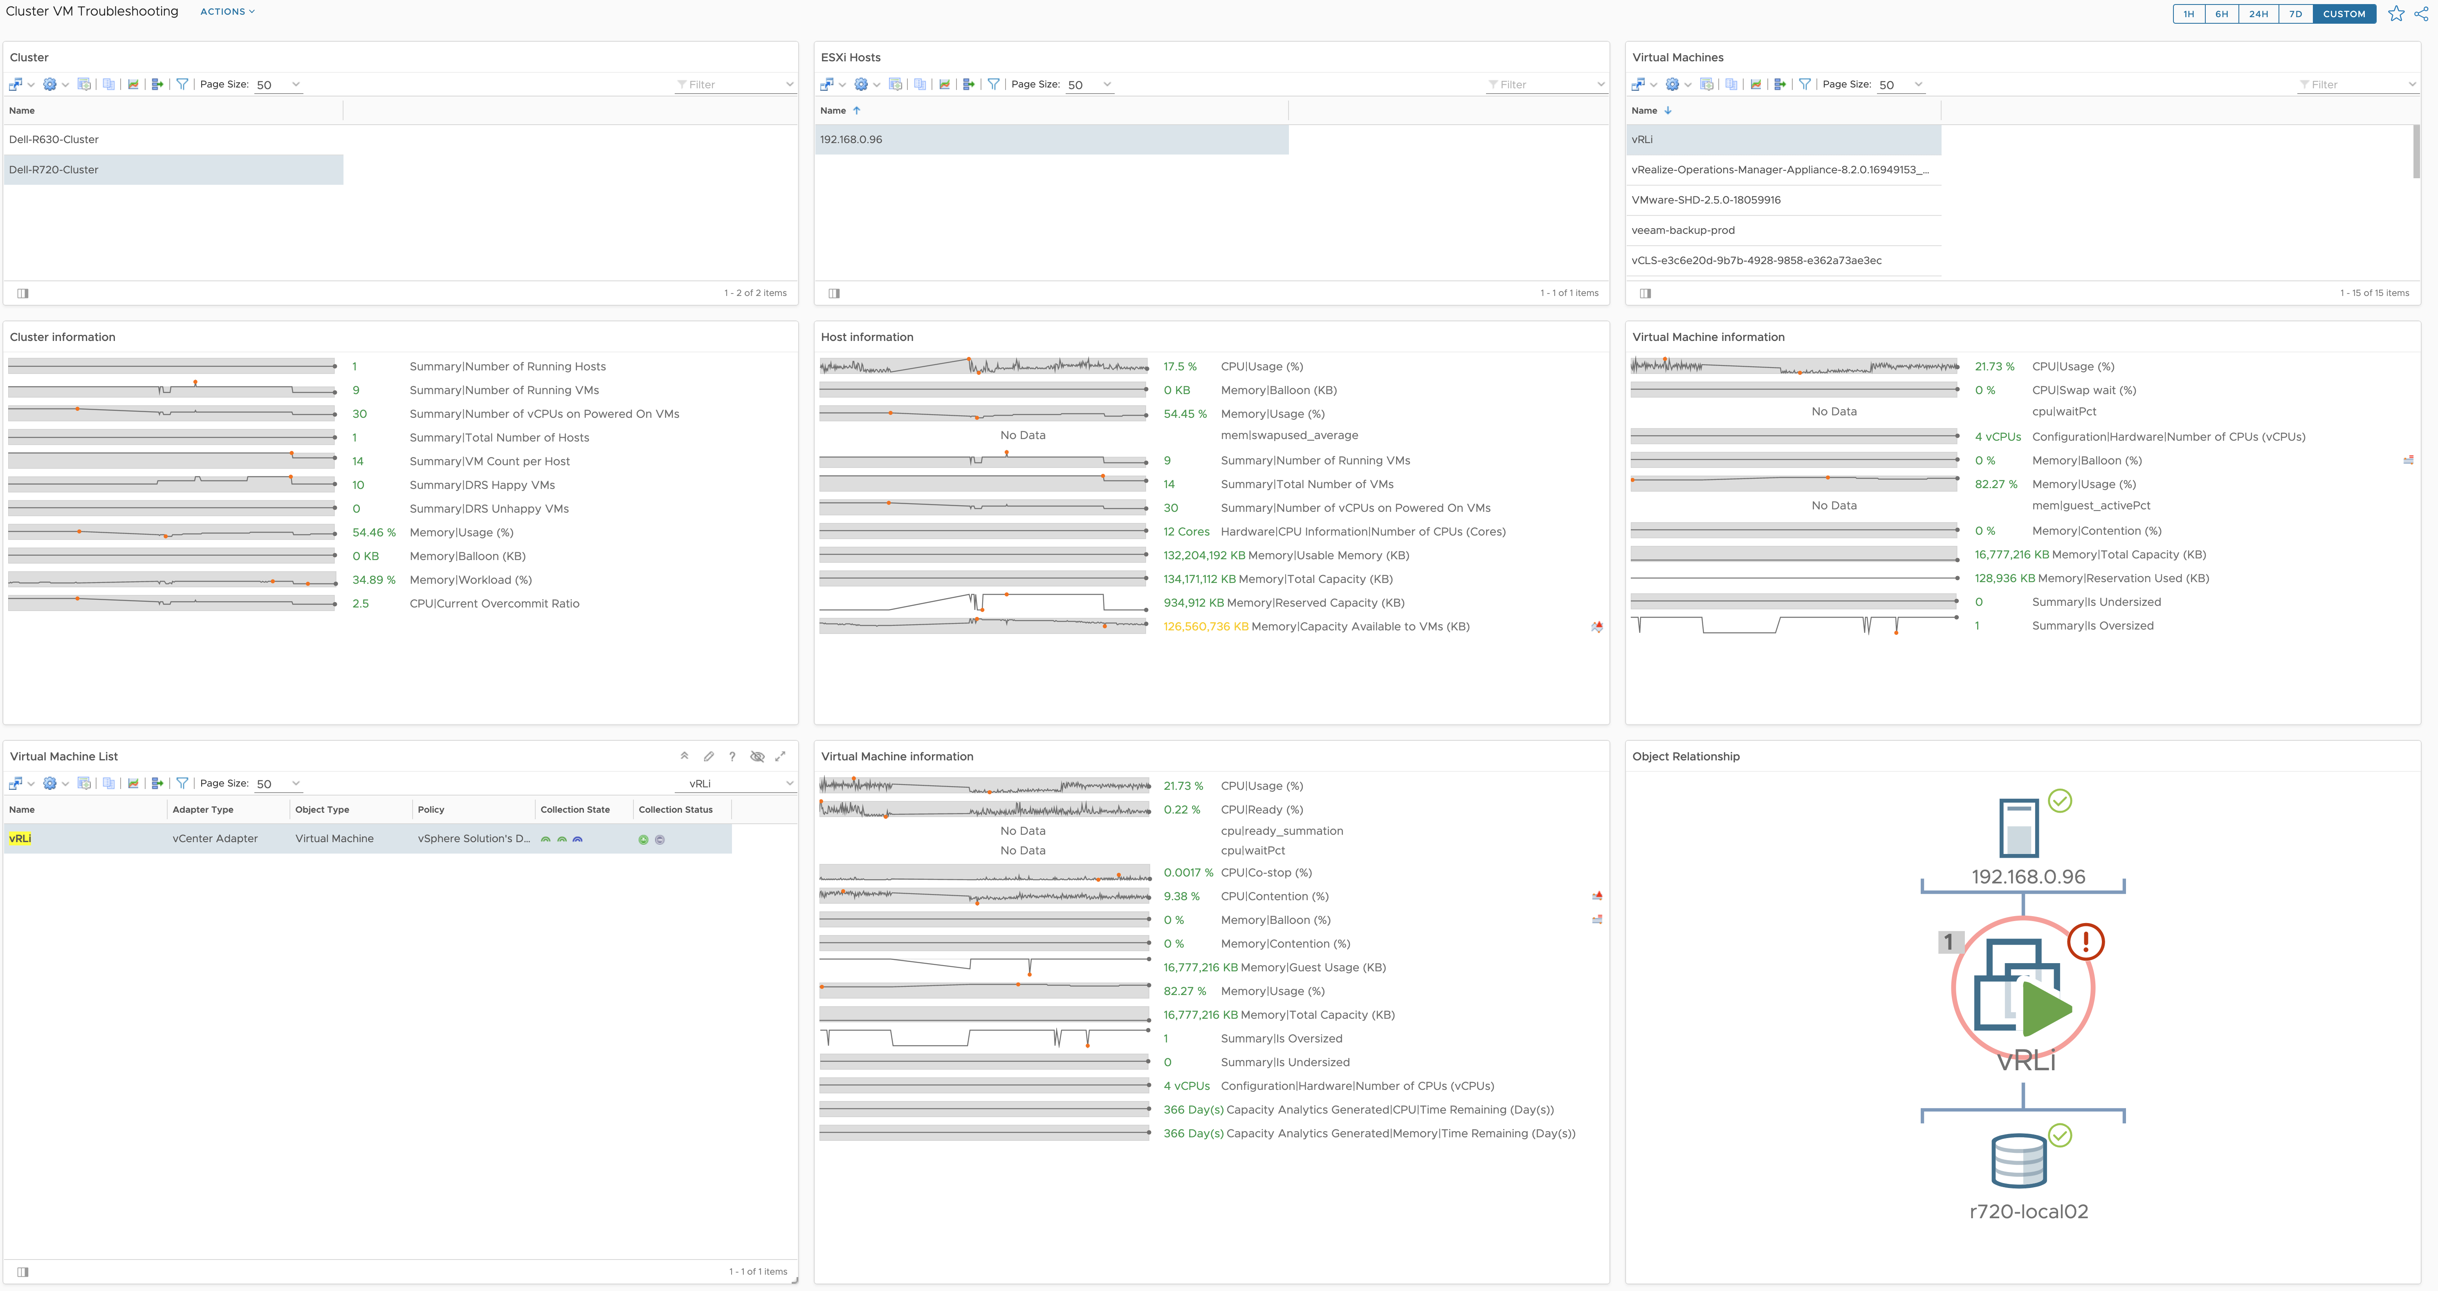Open Page Size dropdown in ESXi Hosts panel
2438x1291 pixels.
point(1089,84)
